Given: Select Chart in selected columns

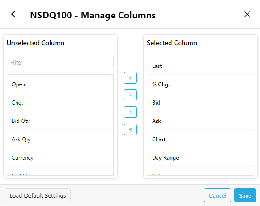Looking at the screenshot, I should click(x=201, y=139).
